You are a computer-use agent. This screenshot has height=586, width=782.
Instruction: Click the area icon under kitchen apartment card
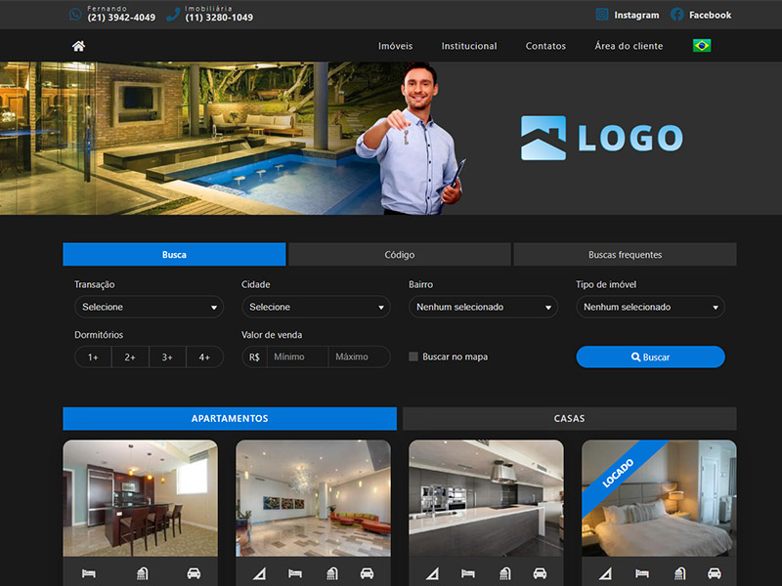(x=432, y=573)
